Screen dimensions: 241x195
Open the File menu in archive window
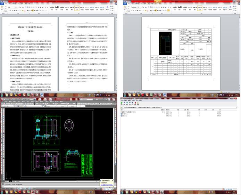[x=122, y=100]
